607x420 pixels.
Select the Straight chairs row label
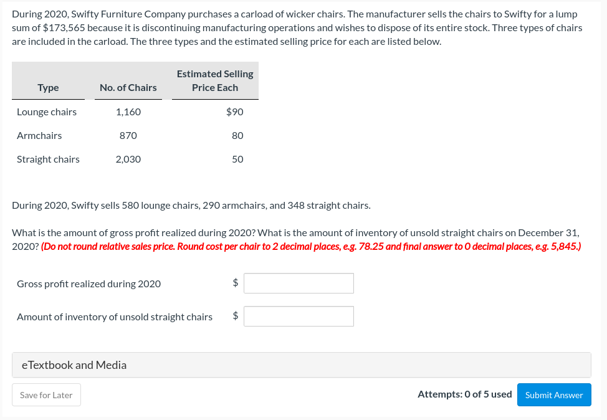[49, 159]
